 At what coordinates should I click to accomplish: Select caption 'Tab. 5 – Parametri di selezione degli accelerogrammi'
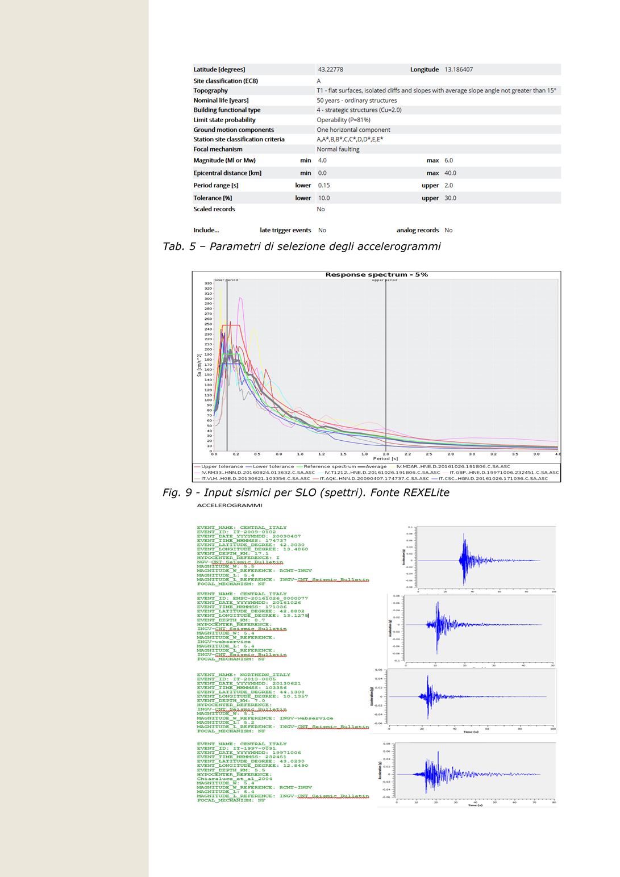pos(301,247)
